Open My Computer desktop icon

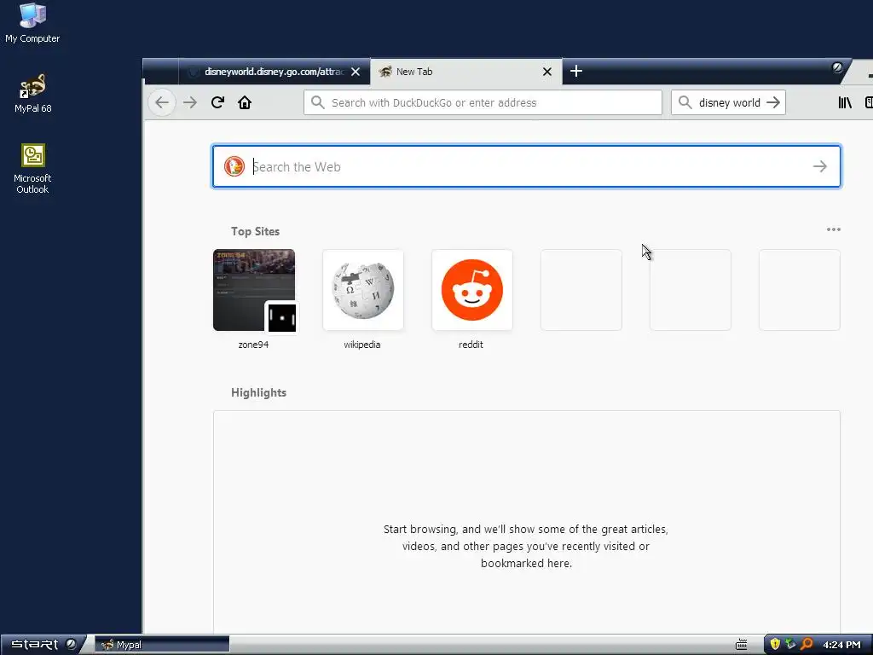coord(32,23)
